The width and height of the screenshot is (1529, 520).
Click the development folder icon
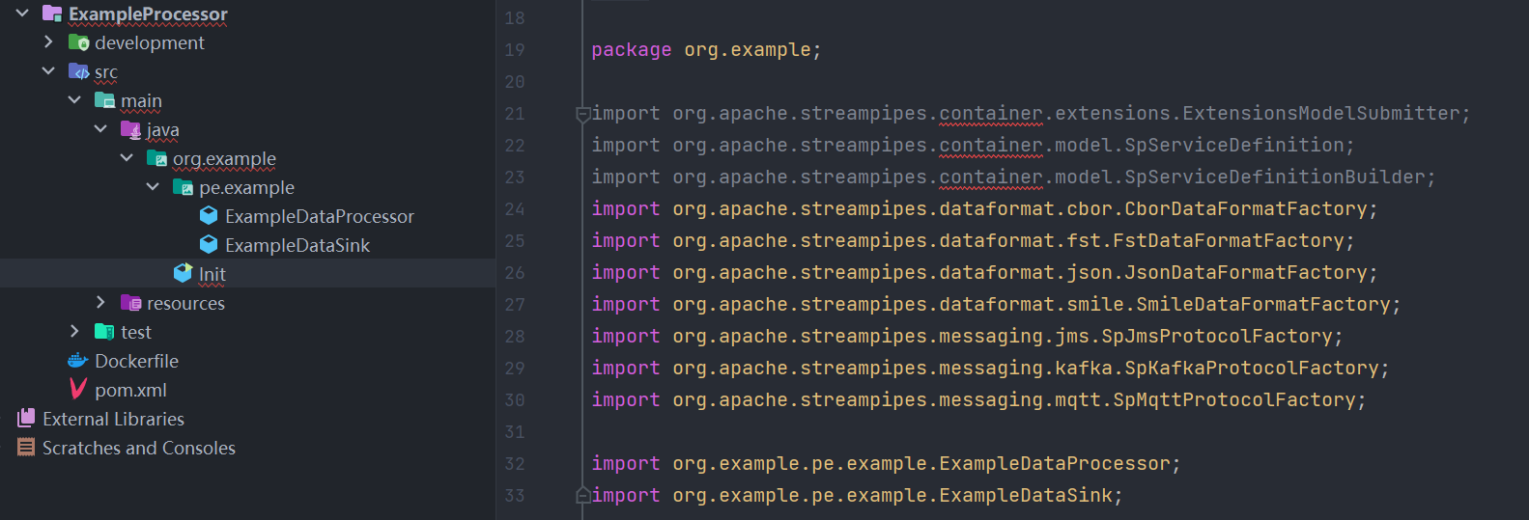(78, 42)
